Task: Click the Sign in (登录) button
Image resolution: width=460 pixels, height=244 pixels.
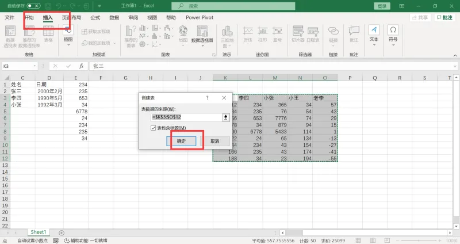Action: tap(382, 6)
